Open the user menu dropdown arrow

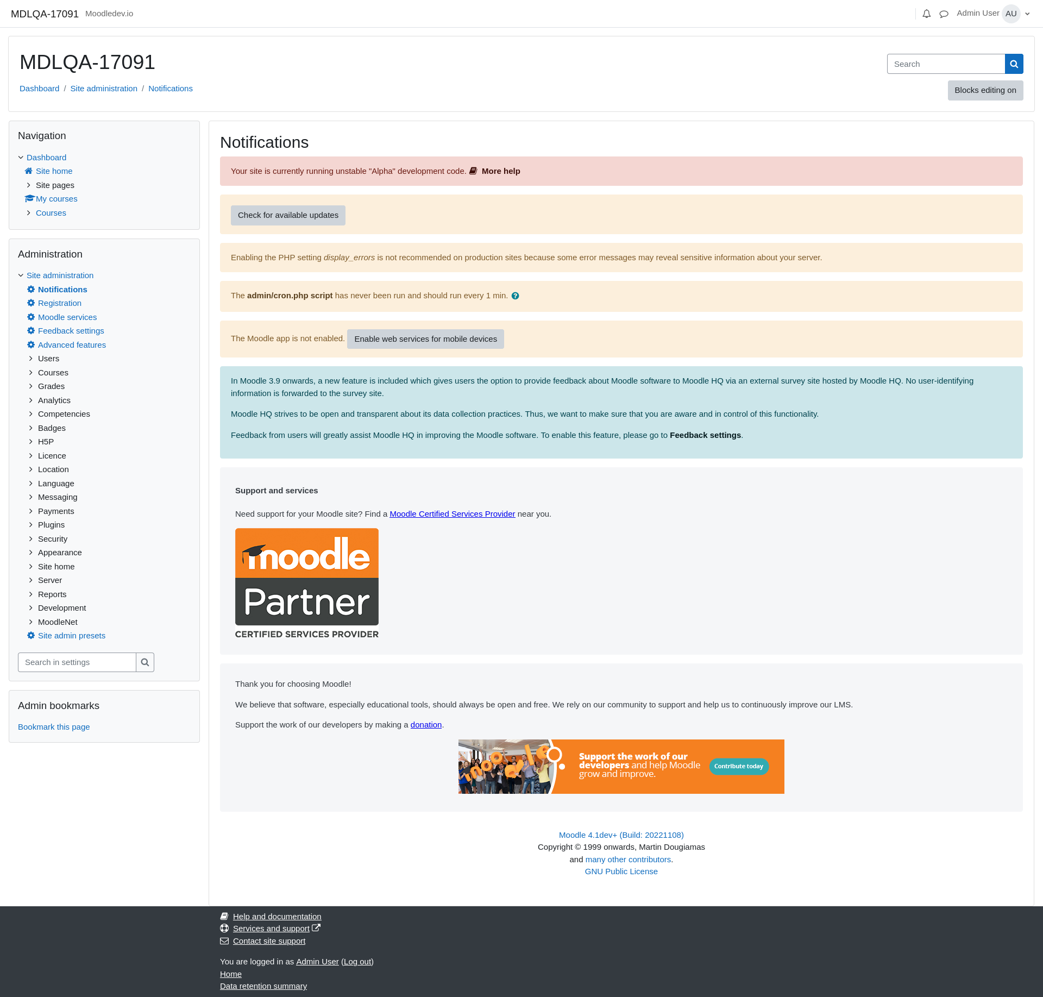tap(1027, 14)
